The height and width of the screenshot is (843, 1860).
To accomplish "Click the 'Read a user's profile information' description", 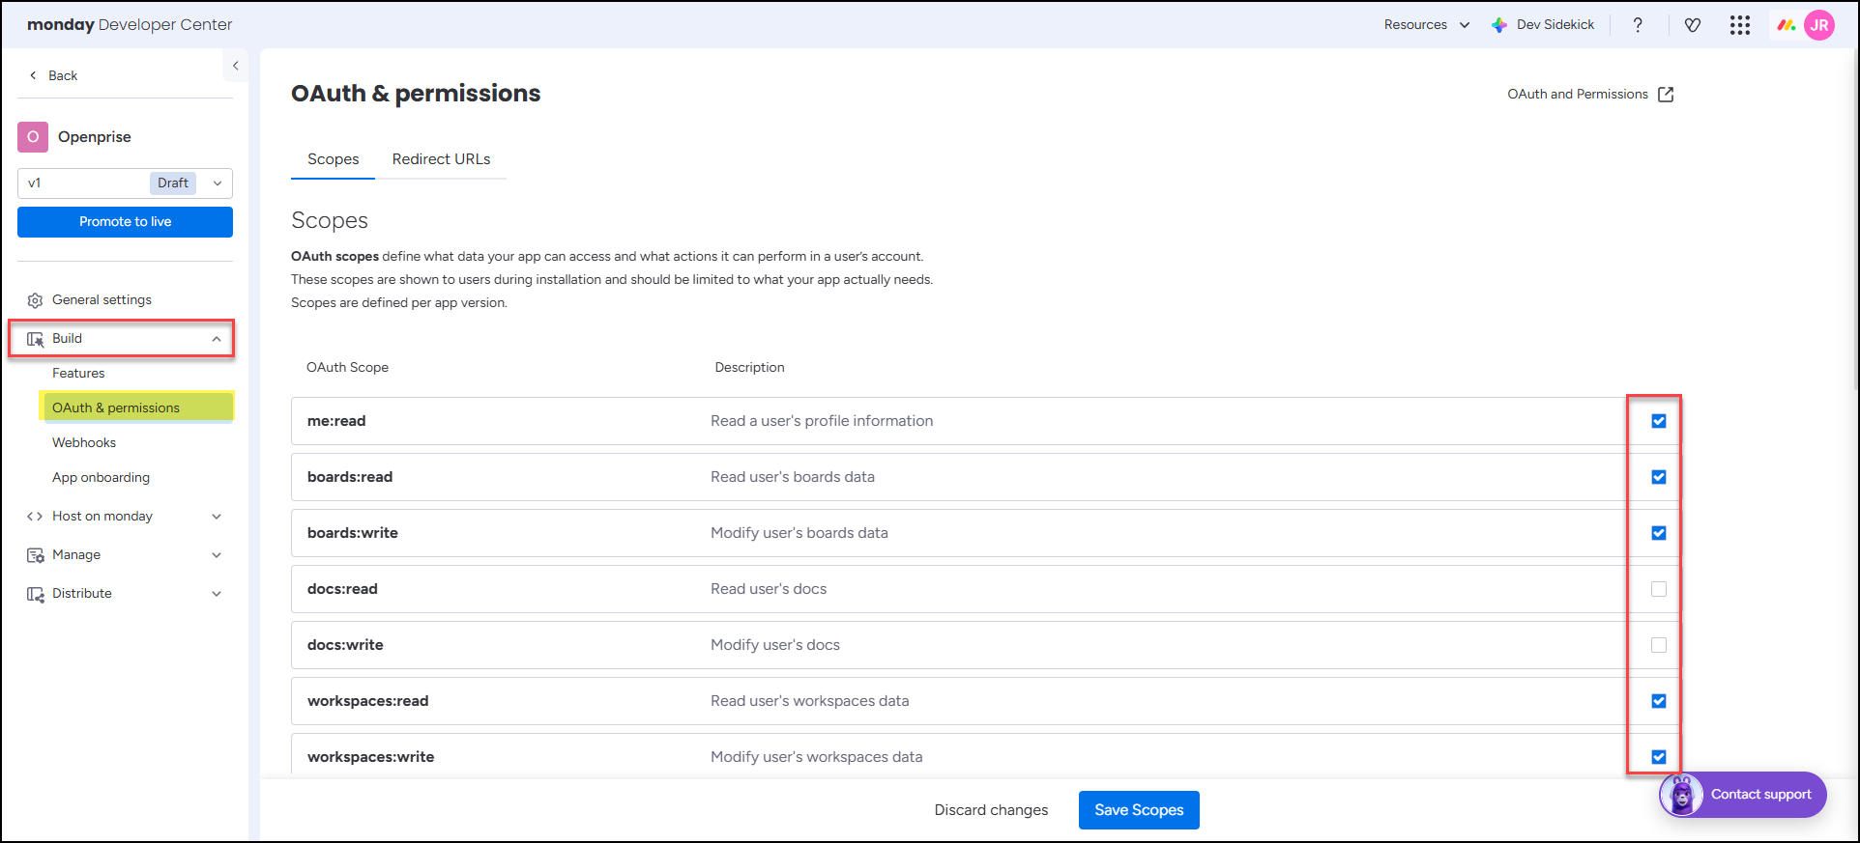I will [822, 421].
